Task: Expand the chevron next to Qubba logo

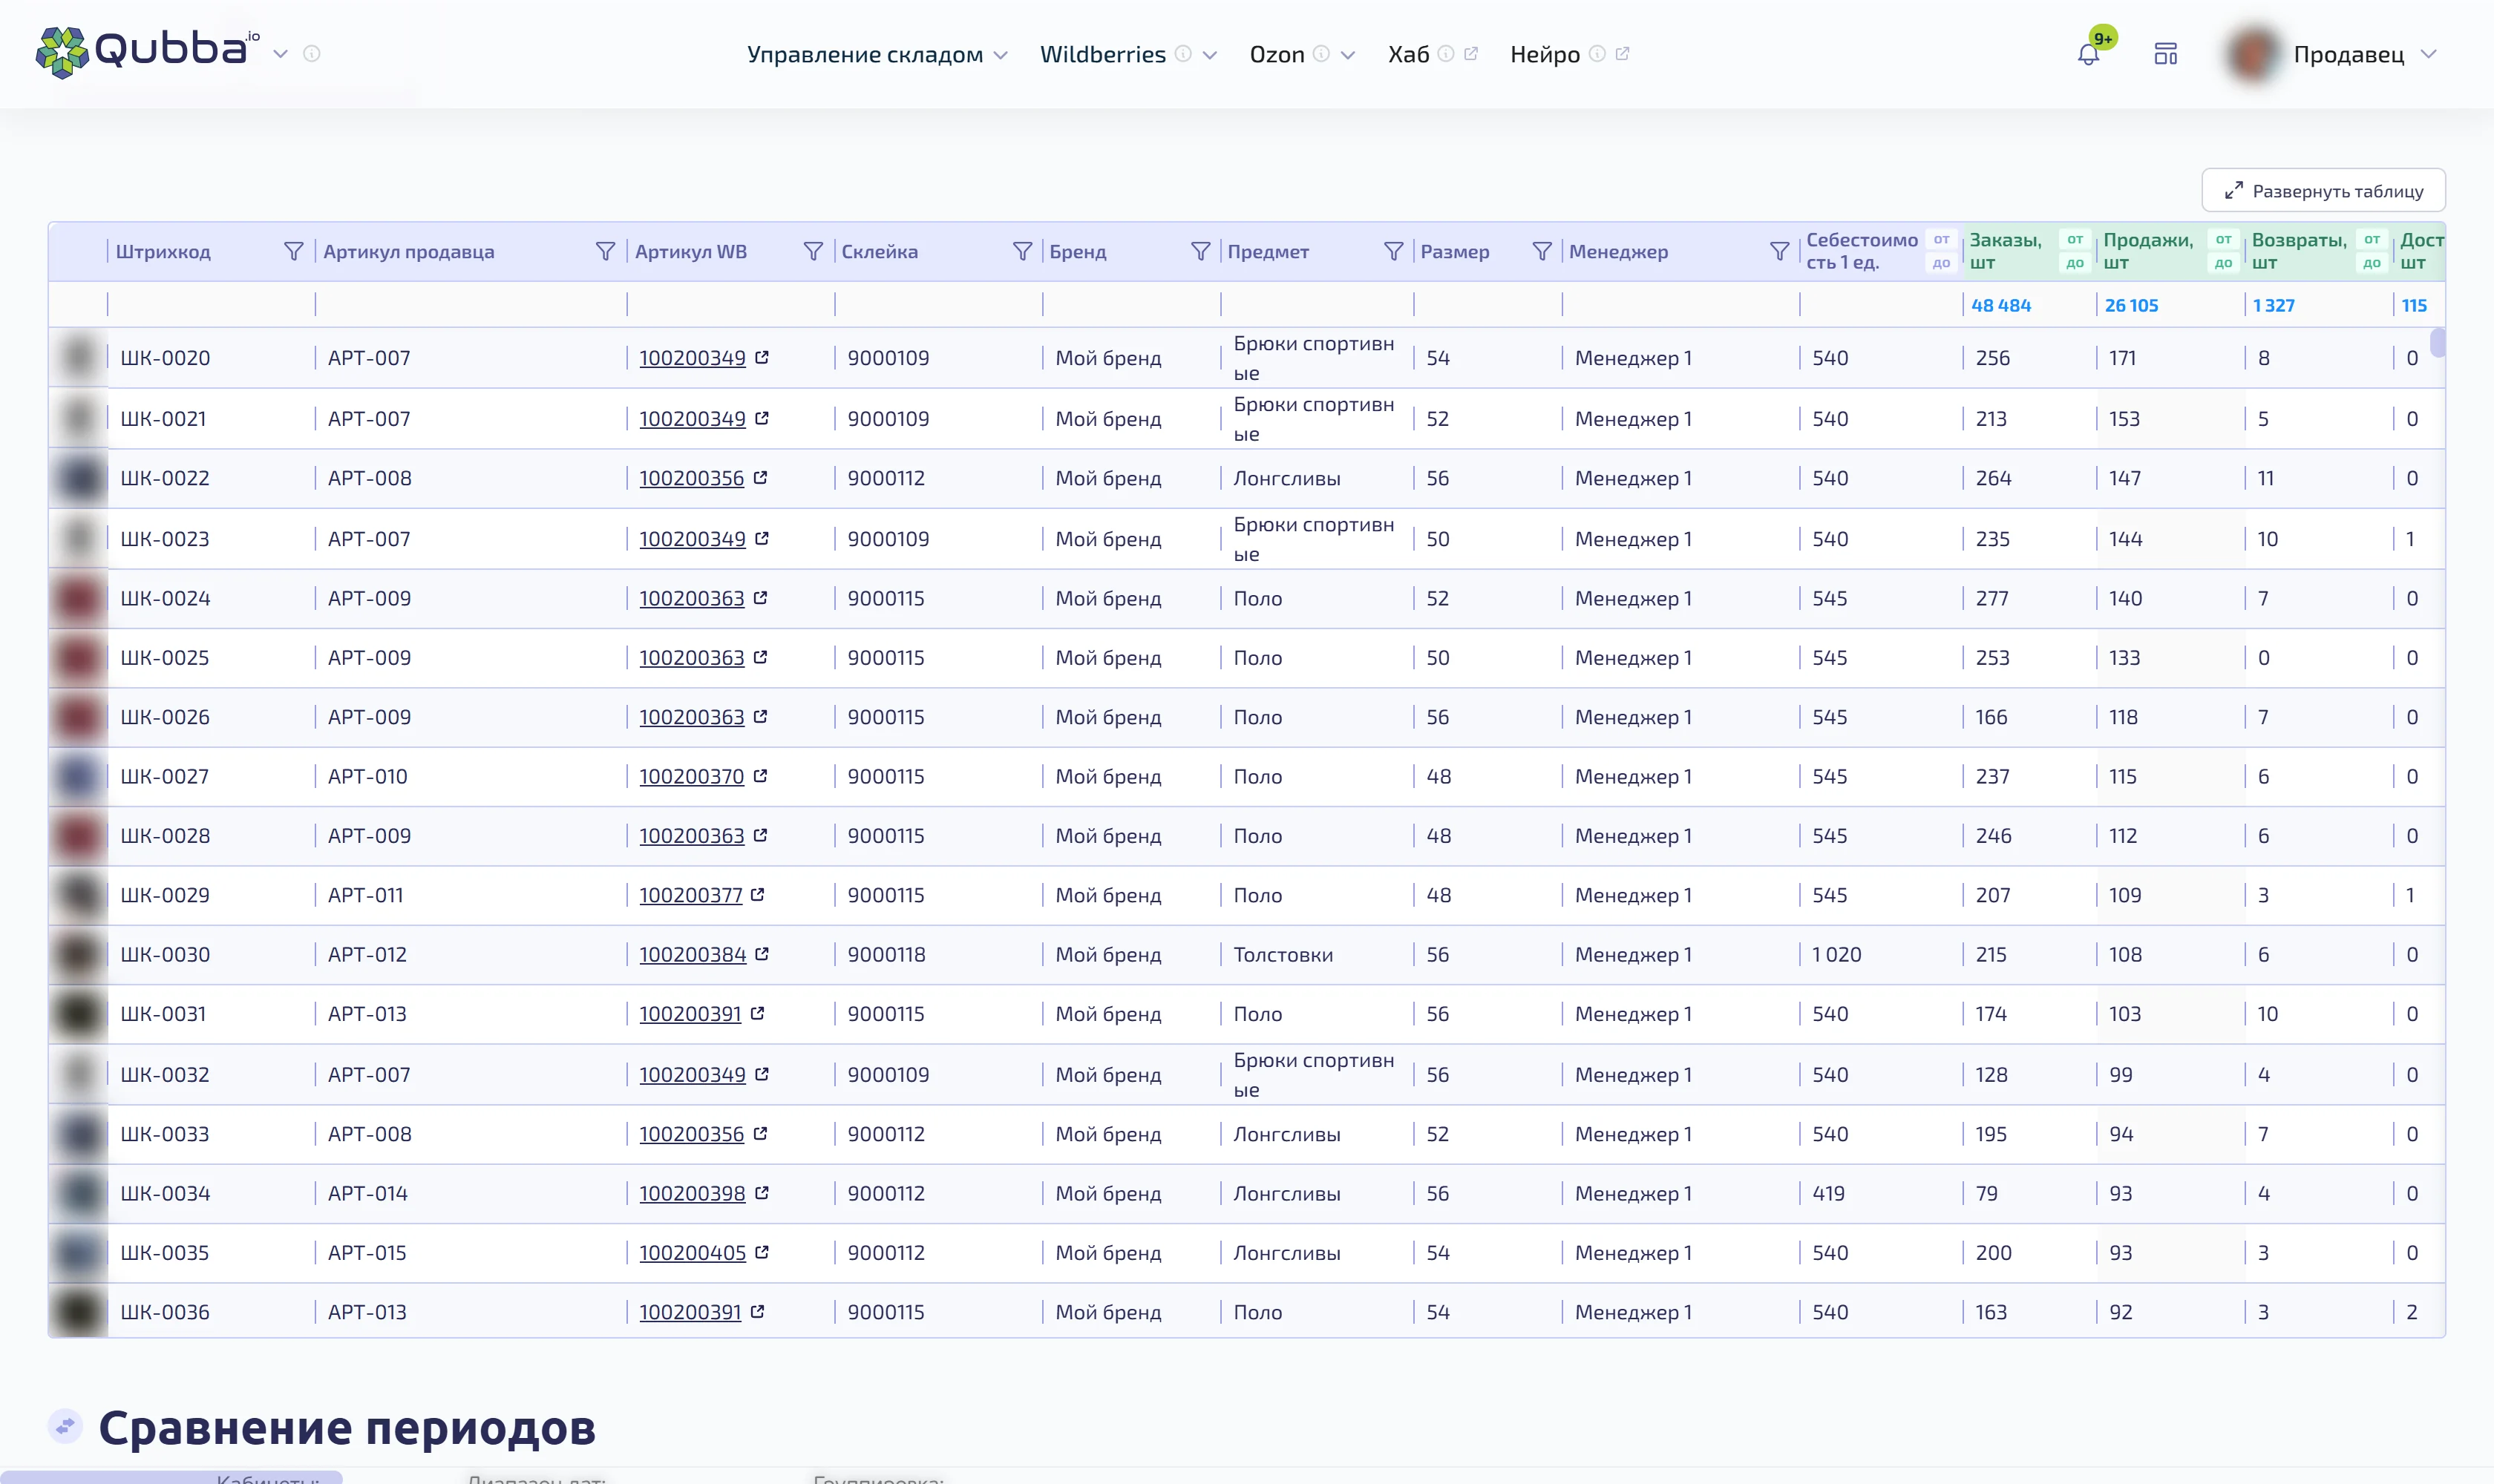Action: (x=281, y=54)
